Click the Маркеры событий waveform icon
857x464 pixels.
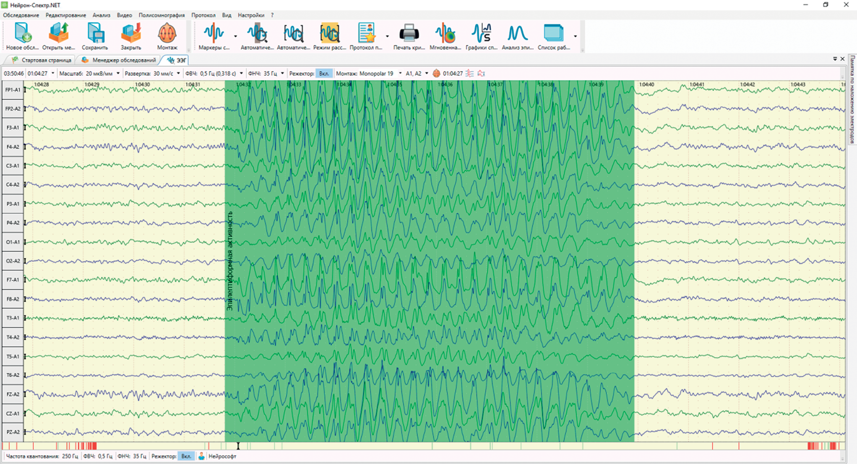[x=214, y=33]
